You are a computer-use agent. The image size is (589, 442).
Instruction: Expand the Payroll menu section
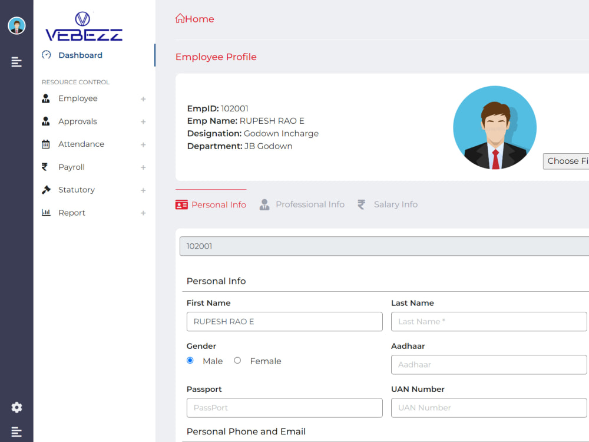pos(143,167)
